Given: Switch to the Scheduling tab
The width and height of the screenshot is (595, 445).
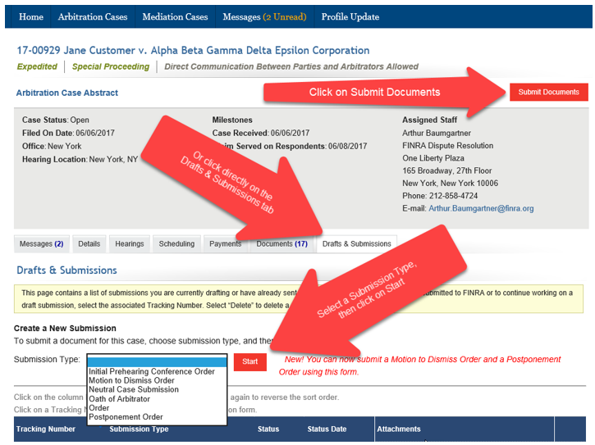Looking at the screenshot, I should click(x=176, y=243).
